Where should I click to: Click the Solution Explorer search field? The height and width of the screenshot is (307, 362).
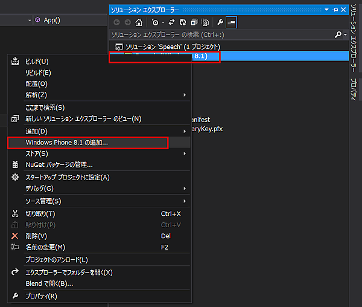point(220,34)
